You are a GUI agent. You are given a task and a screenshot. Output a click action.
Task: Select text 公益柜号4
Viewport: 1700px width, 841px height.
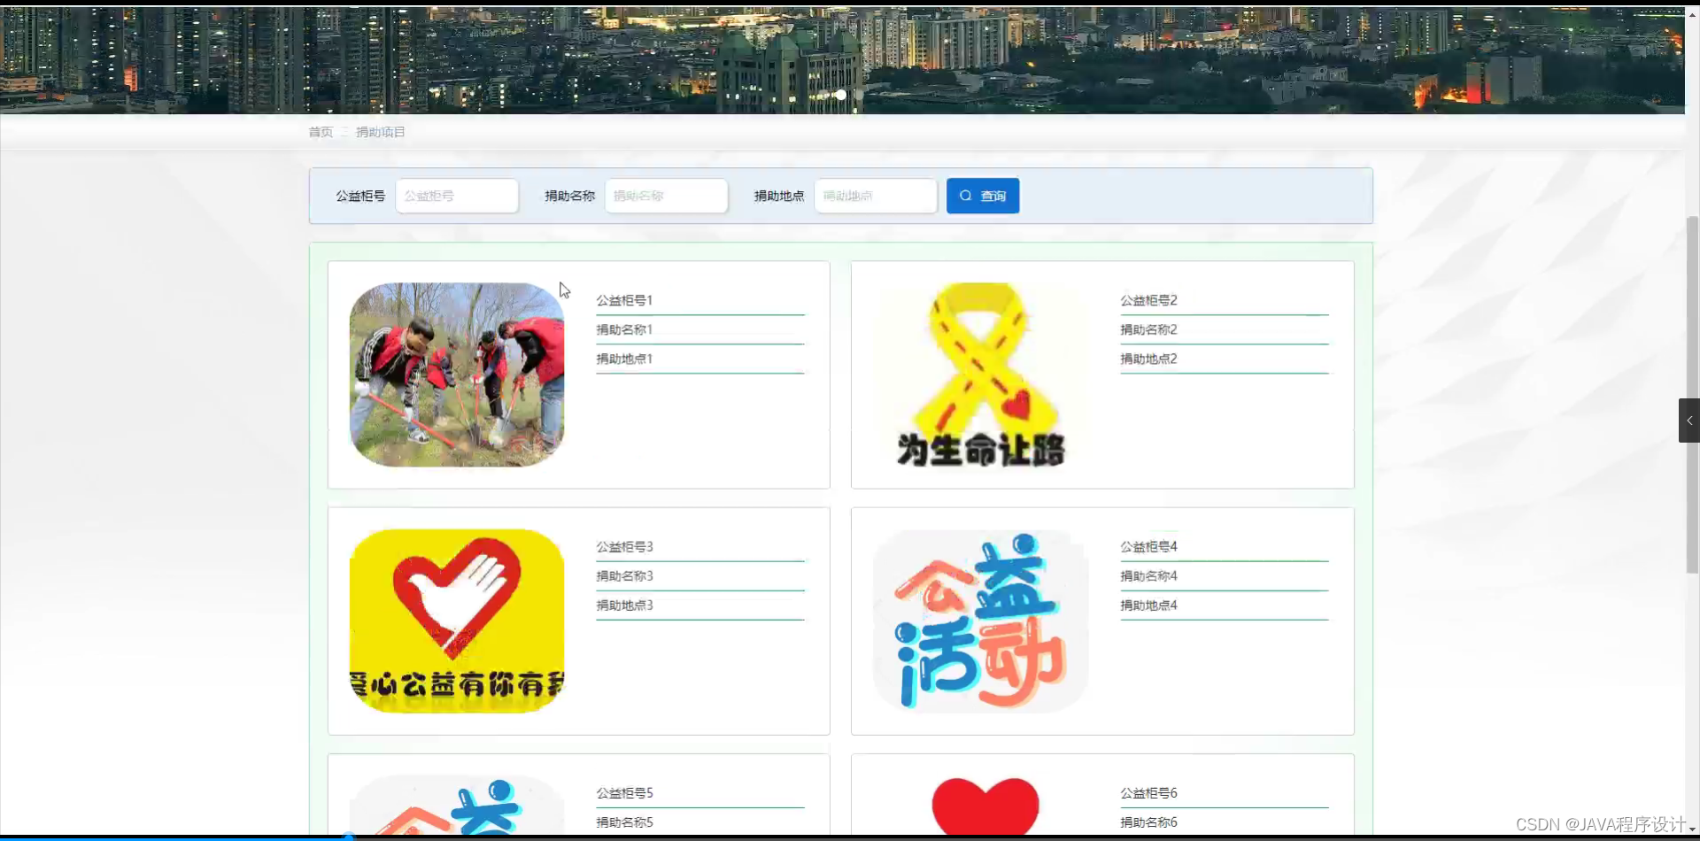coord(1148,547)
